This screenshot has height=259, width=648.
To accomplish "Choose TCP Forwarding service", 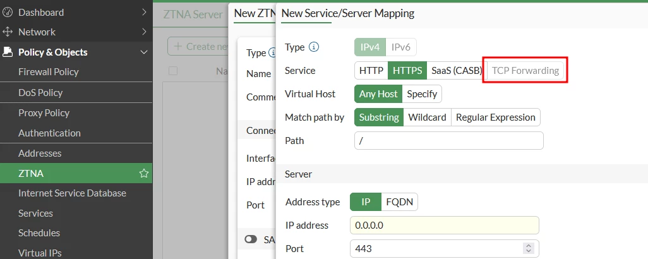I will (x=525, y=71).
